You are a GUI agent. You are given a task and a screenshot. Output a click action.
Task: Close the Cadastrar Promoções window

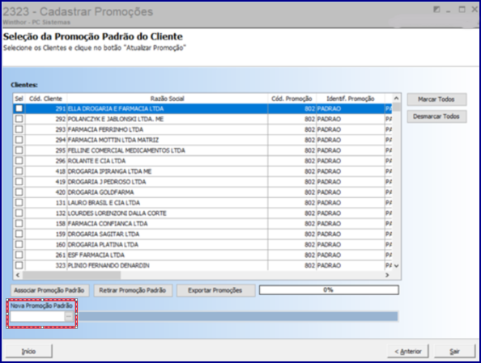pyautogui.click(x=474, y=10)
